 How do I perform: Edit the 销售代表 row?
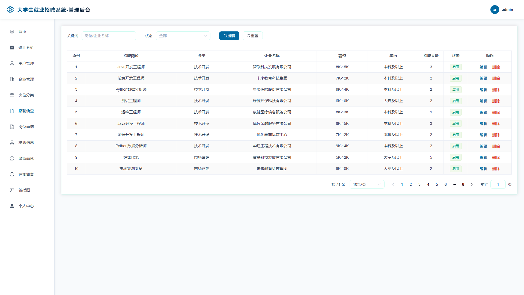click(483, 158)
